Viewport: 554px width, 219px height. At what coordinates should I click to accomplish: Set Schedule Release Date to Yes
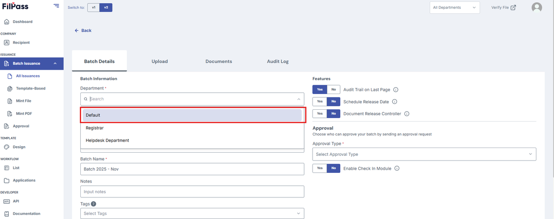click(319, 101)
